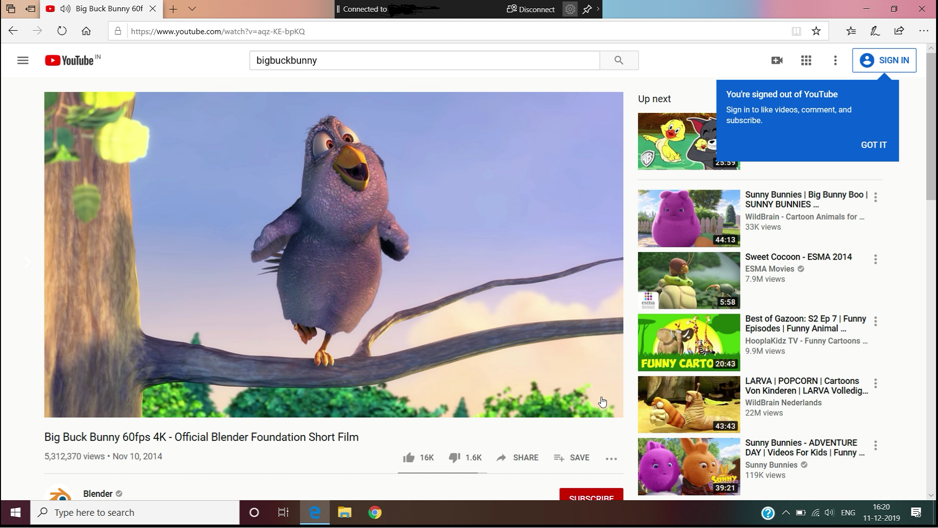Expand more actions under the video title
The width and height of the screenshot is (938, 528).
(x=611, y=459)
